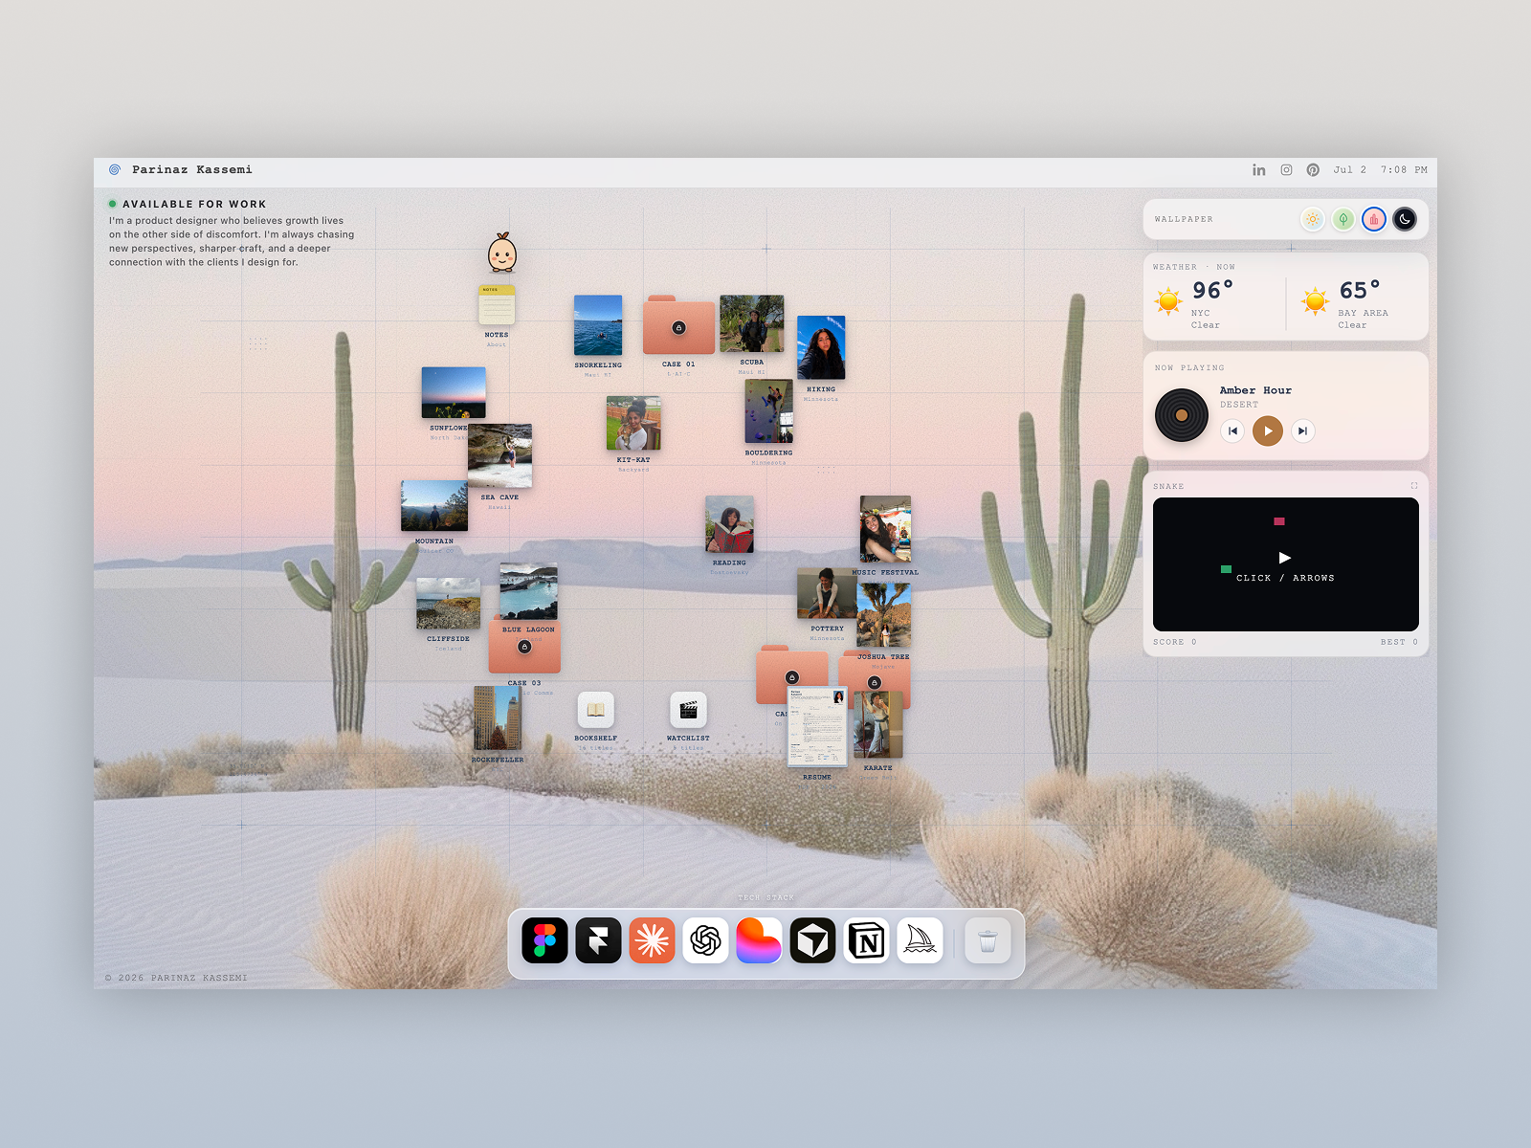
Task: Open the Sunflower photo
Action: click(x=454, y=392)
